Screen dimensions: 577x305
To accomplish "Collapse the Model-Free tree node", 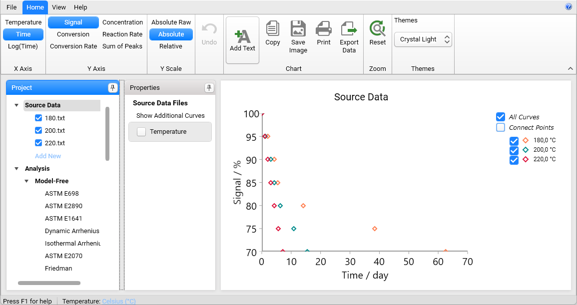I will (x=26, y=181).
